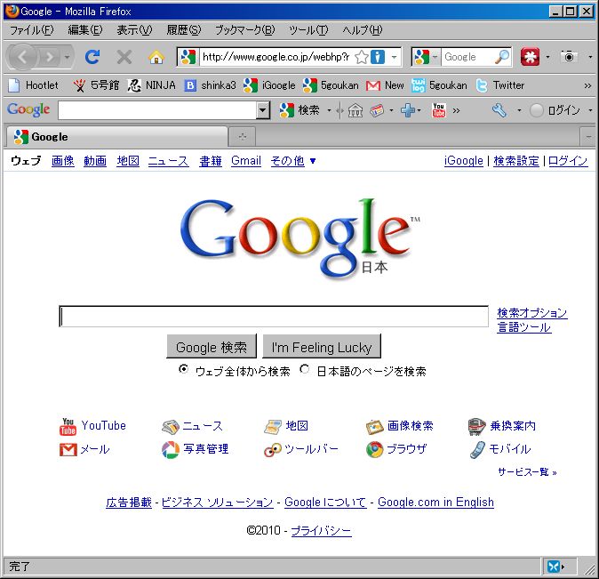Open the back/forward history dropdown arrow
This screenshot has width=599, height=579.
click(68, 57)
